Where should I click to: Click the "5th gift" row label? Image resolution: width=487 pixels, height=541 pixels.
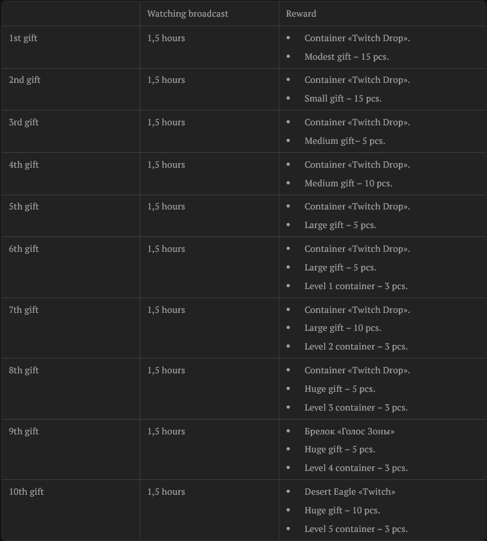pos(24,206)
